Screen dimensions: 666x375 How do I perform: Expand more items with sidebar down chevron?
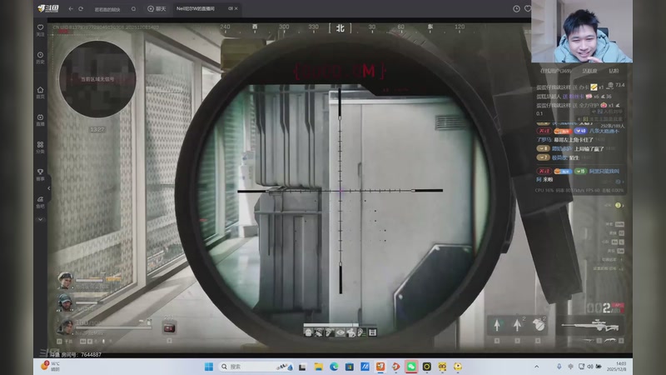[40, 220]
